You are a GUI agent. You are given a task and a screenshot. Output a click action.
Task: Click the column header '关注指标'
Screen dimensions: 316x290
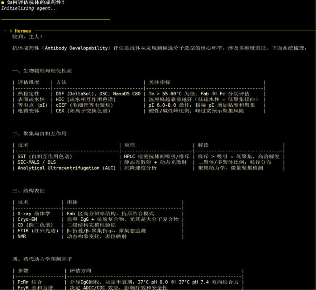pos(159,82)
